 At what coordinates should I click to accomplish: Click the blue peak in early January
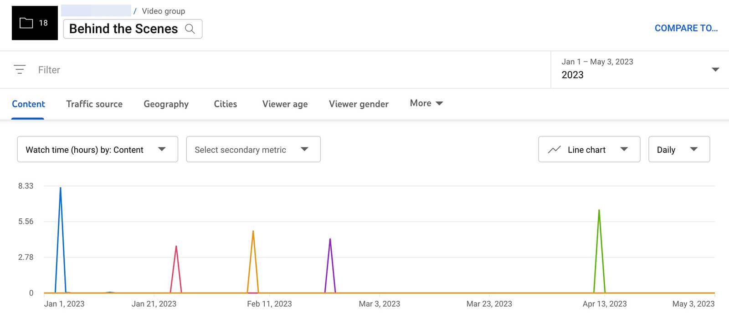tap(60, 188)
